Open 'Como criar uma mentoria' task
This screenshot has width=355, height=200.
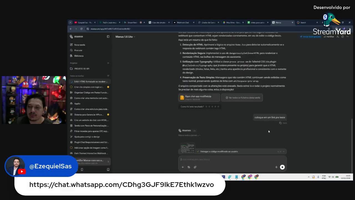click(x=90, y=98)
